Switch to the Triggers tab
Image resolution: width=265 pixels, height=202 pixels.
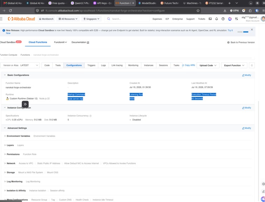(91, 65)
